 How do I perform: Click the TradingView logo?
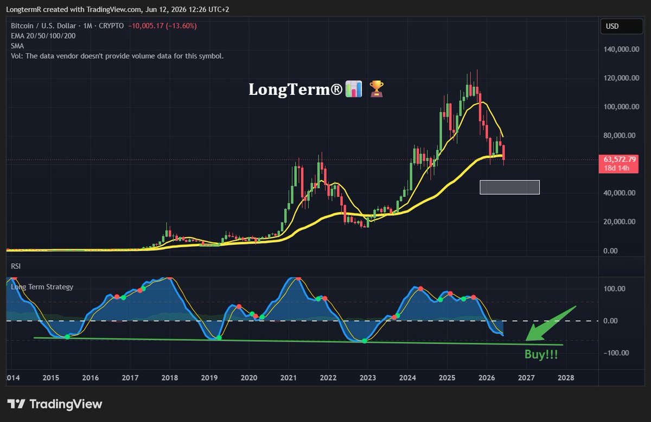pos(55,404)
